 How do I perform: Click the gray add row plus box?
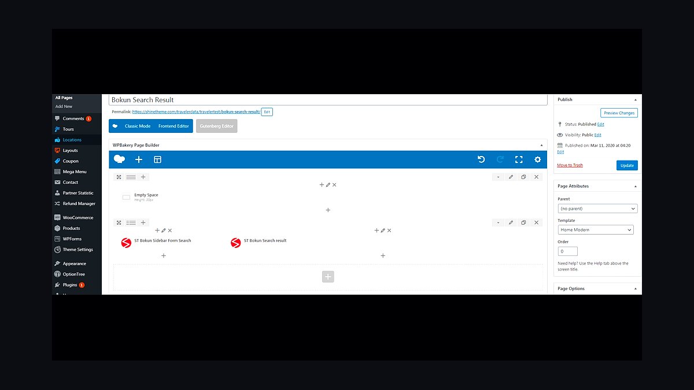328,277
